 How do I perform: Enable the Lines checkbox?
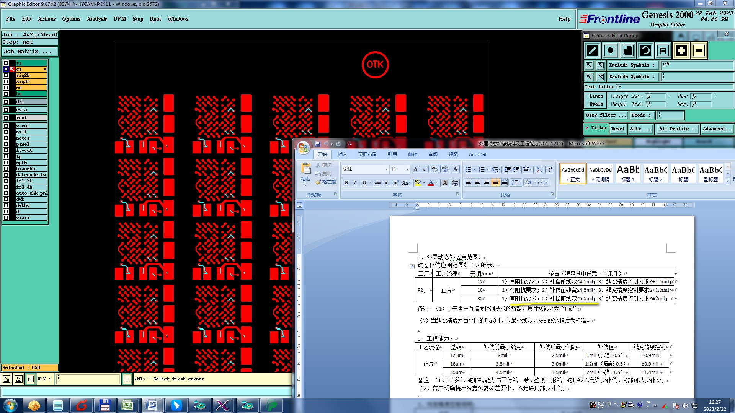coord(587,96)
